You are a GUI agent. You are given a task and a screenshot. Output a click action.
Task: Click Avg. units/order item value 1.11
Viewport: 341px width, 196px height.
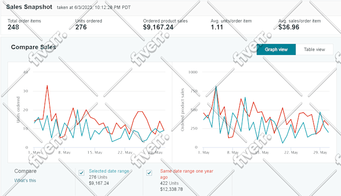(217, 27)
